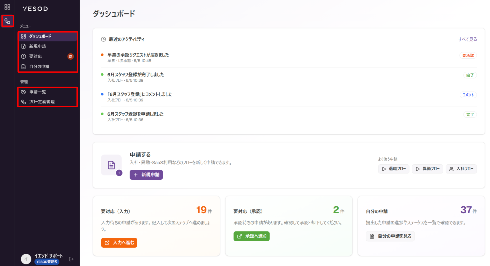Click the grid apps icon in the far-left rail
Viewport: 490px width, 266px height.
(7, 7)
